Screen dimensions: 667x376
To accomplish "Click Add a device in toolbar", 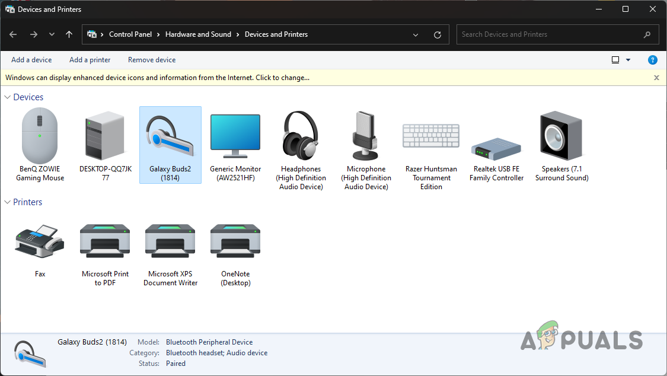I will tap(31, 60).
